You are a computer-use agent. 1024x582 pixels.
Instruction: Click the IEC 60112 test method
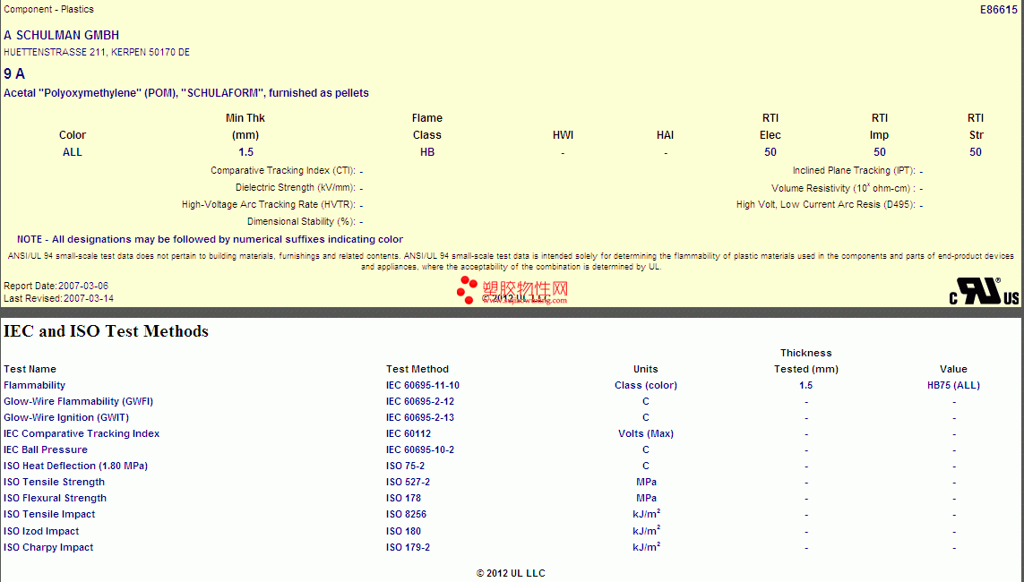[x=409, y=434]
